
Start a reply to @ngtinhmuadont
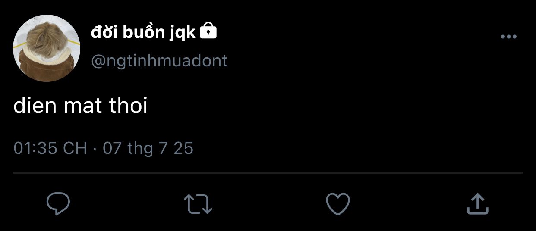(58, 204)
